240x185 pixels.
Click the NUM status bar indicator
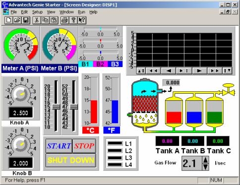216,180
